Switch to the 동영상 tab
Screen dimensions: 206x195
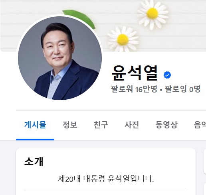(166, 125)
